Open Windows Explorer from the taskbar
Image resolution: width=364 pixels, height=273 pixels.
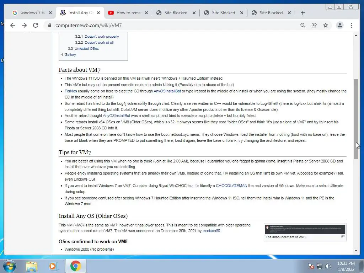click(32, 266)
